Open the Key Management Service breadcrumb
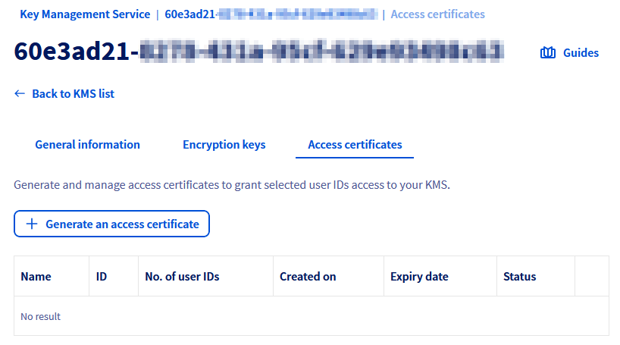 85,14
